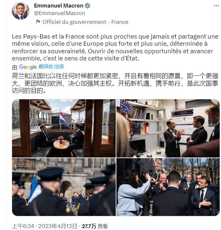Viewport: 221px width, 230px height.
Task: Open the street crowd greeting photo
Action: pos(168,187)
